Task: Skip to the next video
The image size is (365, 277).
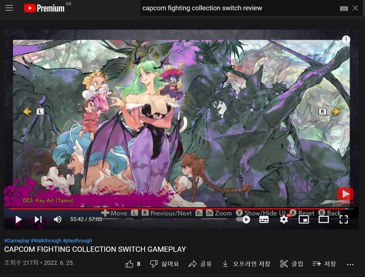Action: click(x=38, y=219)
